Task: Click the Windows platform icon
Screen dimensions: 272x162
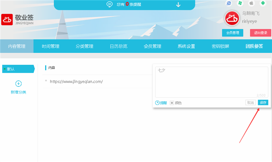Action: [240, 3]
